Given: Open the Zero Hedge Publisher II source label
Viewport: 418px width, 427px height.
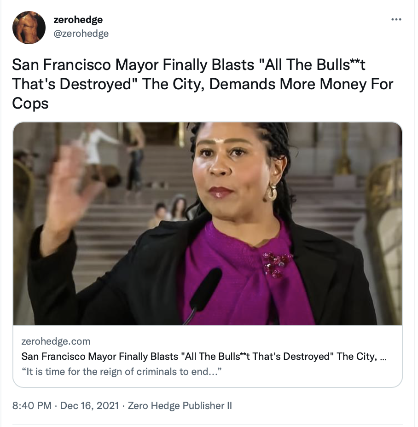Looking at the screenshot, I should pos(180,405).
